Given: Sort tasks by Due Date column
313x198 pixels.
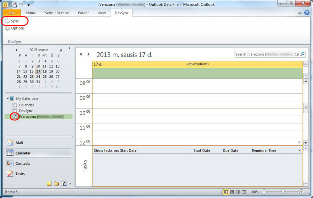Looking at the screenshot, I should click(x=230, y=150).
